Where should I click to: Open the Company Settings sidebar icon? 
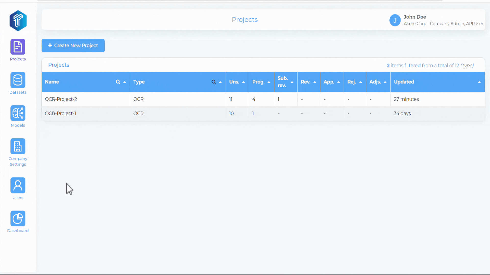point(18,146)
